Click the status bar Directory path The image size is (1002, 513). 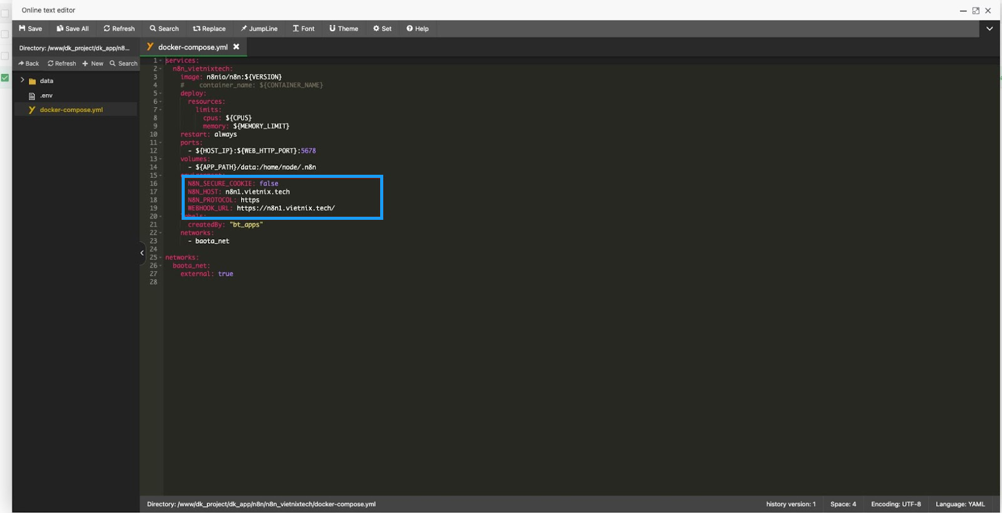261,504
